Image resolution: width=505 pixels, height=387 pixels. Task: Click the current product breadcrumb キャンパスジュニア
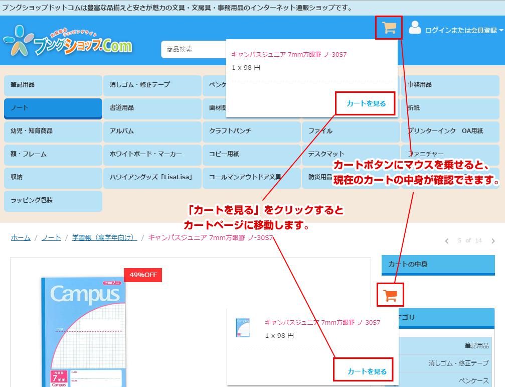[211, 238]
